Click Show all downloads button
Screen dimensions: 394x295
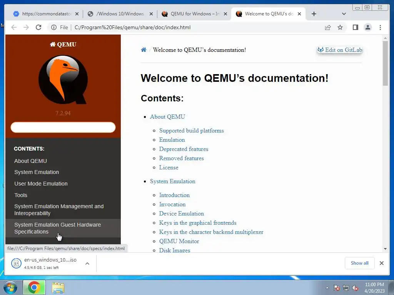pyautogui.click(x=360, y=263)
